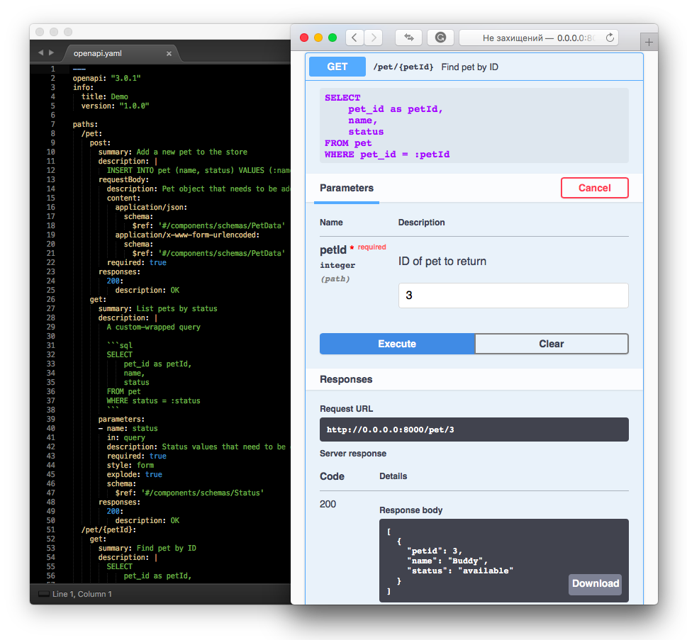Viewport: 687px width, 640px height.
Task: Reload the page with the circular arrow
Action: 610,38
